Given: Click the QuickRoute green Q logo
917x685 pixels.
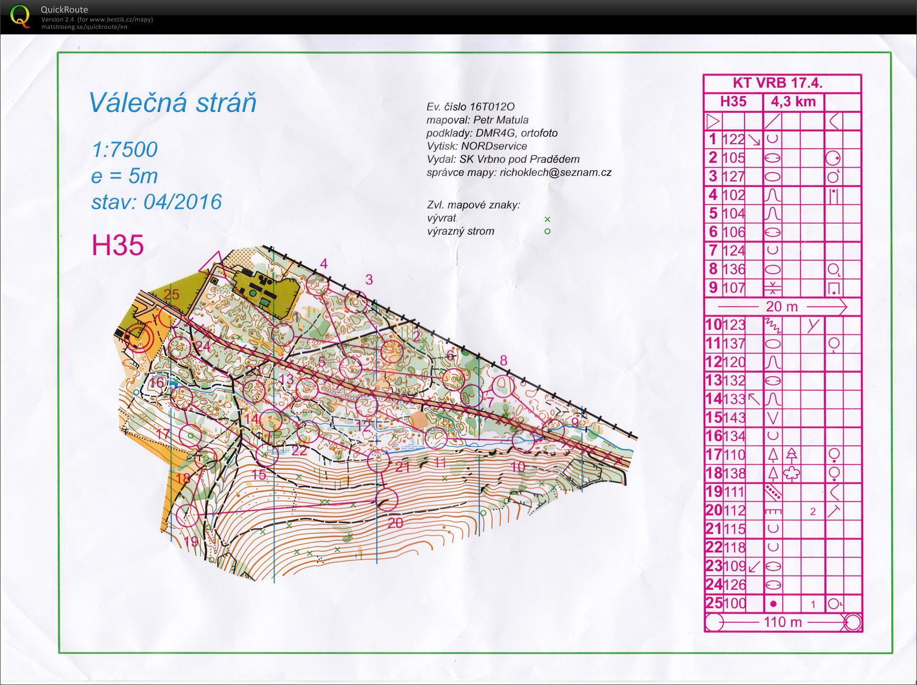Looking at the screenshot, I should pos(20,16).
